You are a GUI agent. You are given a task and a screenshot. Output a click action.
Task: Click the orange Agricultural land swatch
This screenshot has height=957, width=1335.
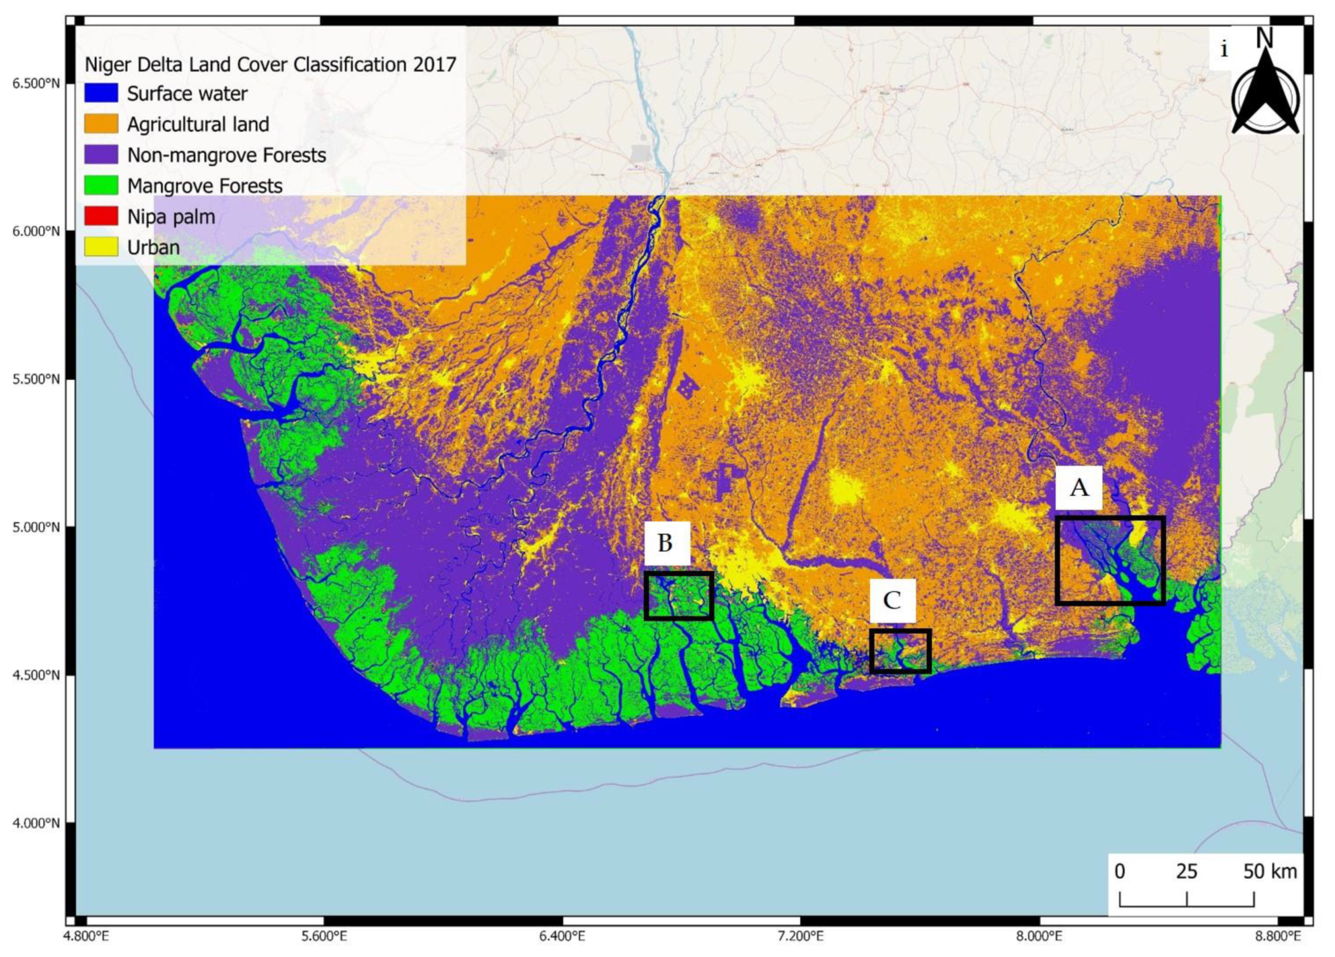pos(101,124)
